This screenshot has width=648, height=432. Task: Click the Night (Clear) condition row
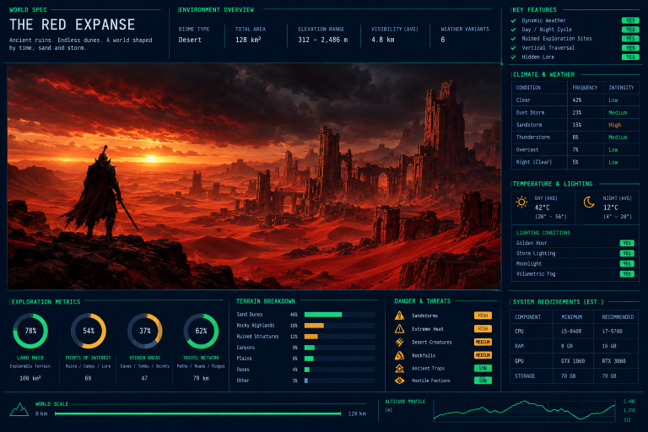pos(575,162)
